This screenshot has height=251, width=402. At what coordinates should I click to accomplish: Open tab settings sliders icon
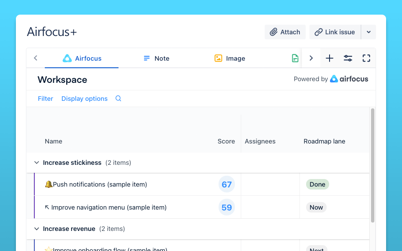tap(348, 58)
